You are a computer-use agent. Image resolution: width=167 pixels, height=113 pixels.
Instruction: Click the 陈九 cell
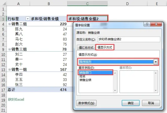19,29
